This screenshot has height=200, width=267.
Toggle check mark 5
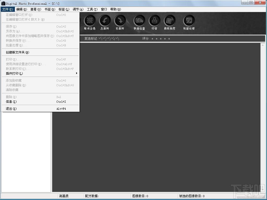click(x=117, y=39)
